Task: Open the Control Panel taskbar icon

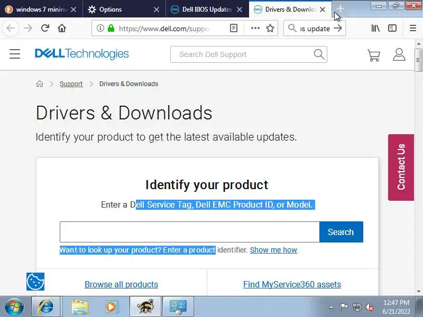Action: 178,307
